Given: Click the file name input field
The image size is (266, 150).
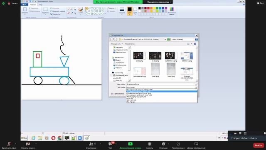Looking at the screenshot, I should point(162,84).
